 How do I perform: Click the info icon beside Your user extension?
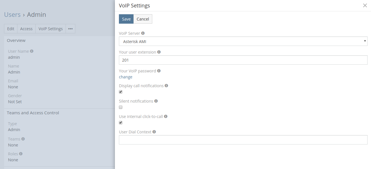click(x=159, y=52)
